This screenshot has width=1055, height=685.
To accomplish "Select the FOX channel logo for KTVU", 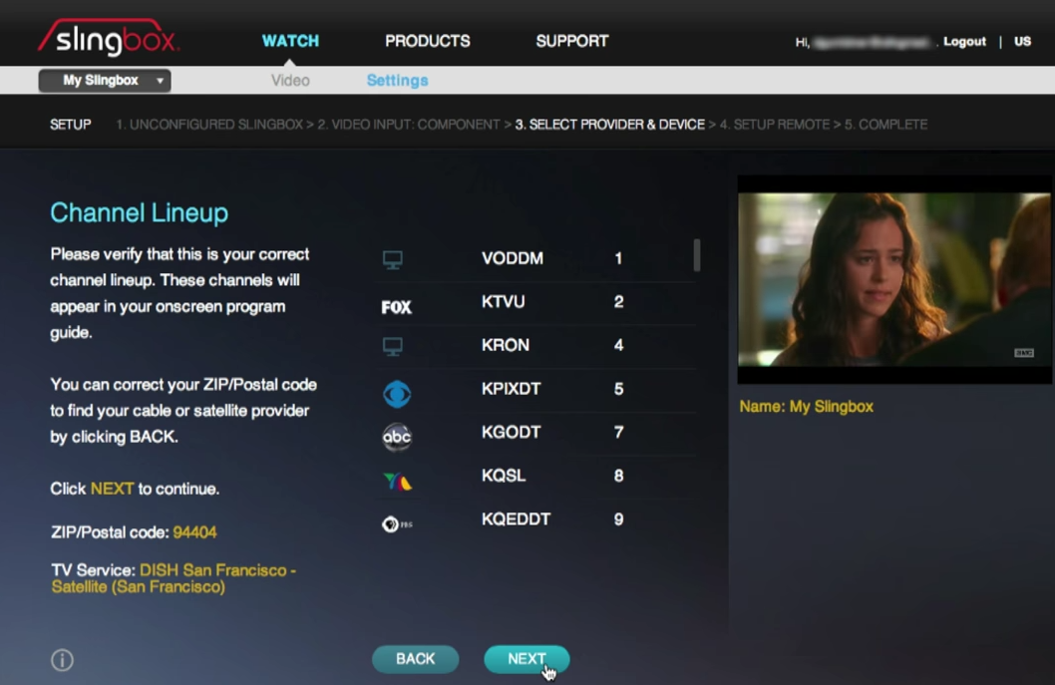I will click(395, 307).
